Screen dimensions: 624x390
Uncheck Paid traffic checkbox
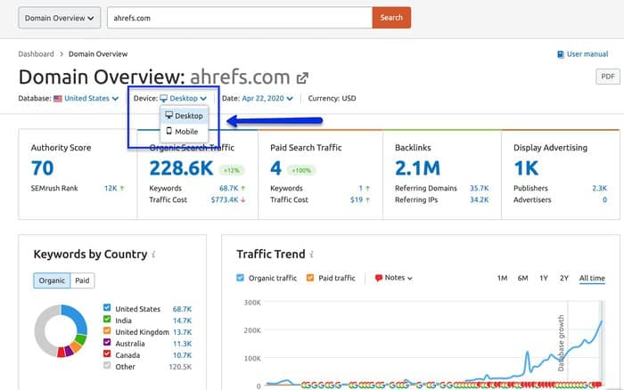[x=310, y=278]
